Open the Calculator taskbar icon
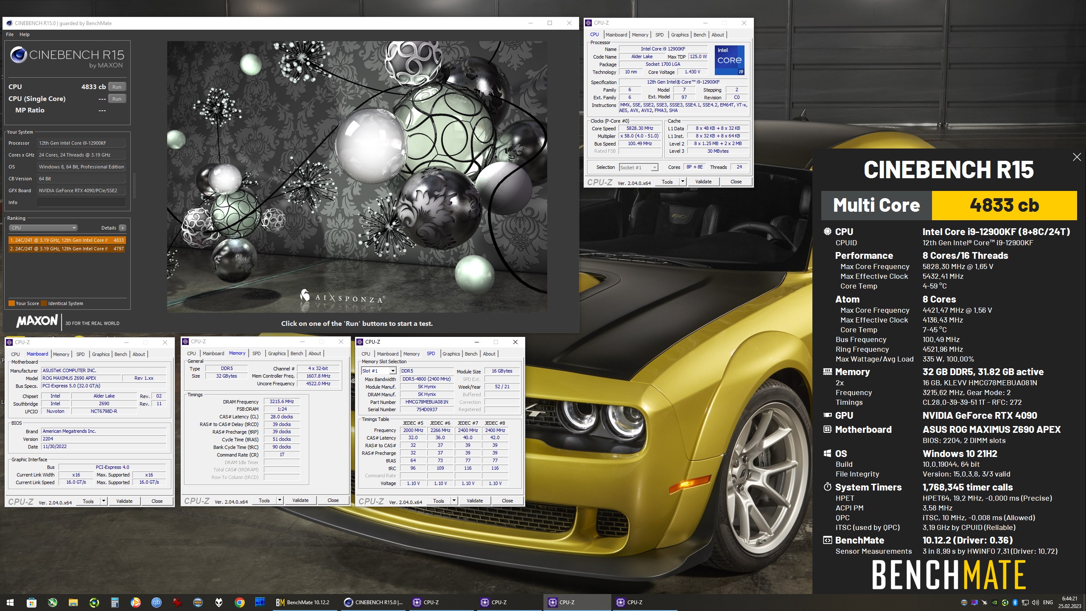Screen dimensions: 1086x611 115,602
